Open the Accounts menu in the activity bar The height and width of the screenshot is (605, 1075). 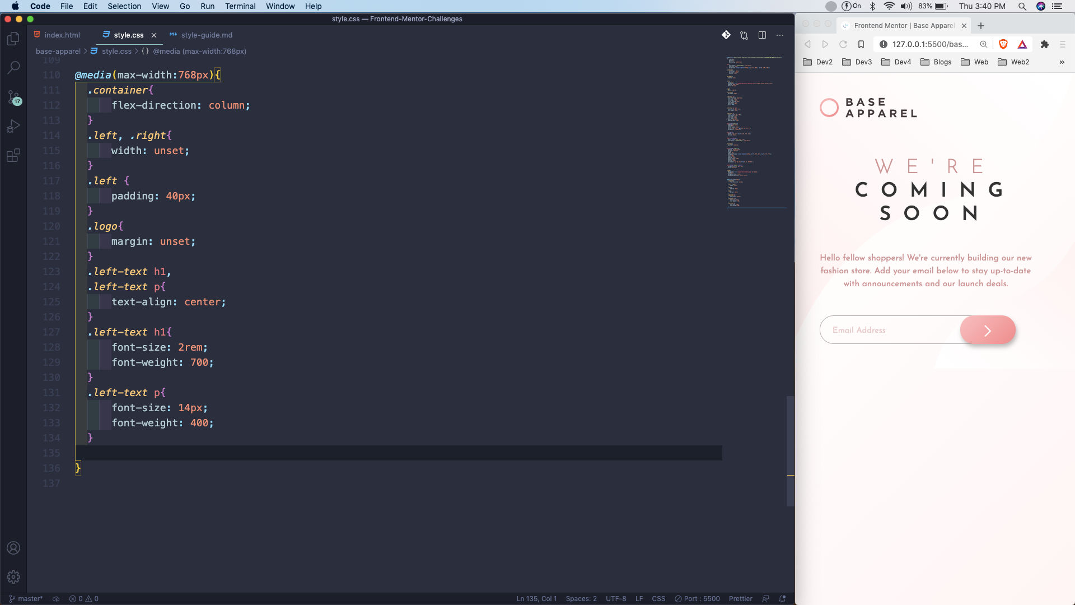13,548
